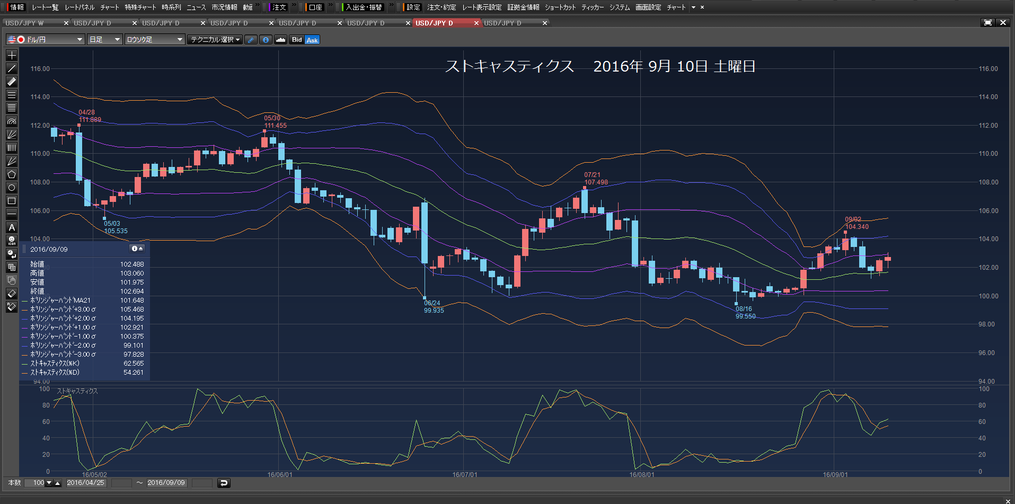1015x504 pixels.
Task: Switch price display to Ask
Action: [x=312, y=40]
